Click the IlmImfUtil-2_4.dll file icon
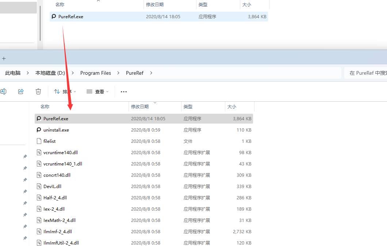 pyautogui.click(x=39, y=243)
